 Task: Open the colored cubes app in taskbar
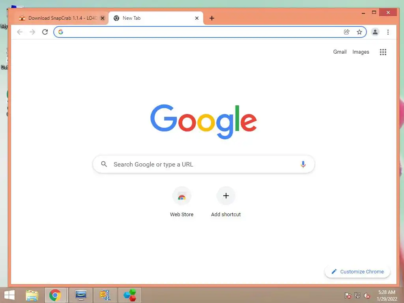coord(129,295)
